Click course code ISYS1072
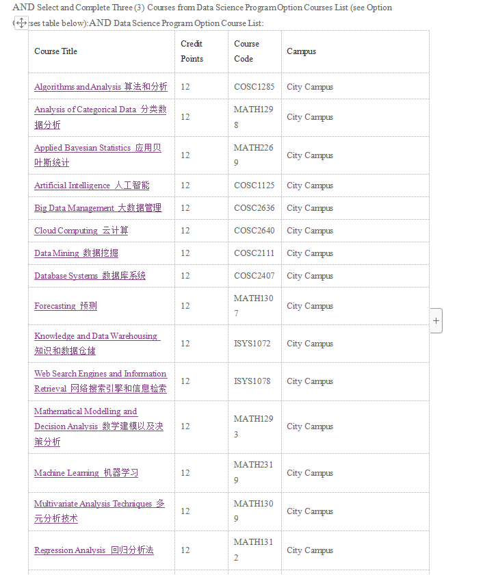The width and height of the screenshot is (483, 575). pos(252,344)
